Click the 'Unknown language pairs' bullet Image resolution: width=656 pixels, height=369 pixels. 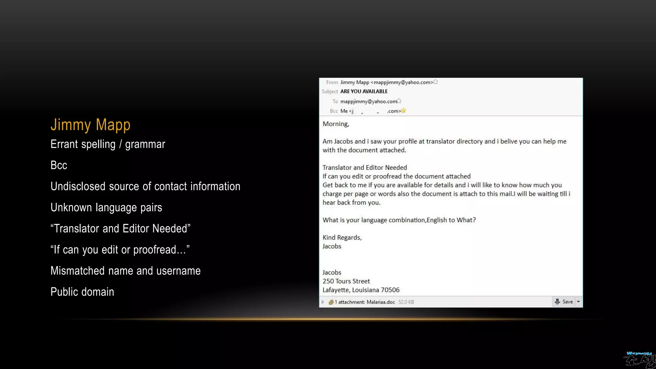tap(106, 208)
